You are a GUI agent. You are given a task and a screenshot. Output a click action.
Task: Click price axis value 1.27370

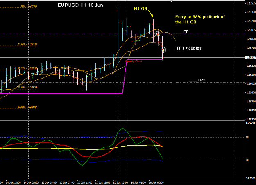pyautogui.click(x=251, y=12)
